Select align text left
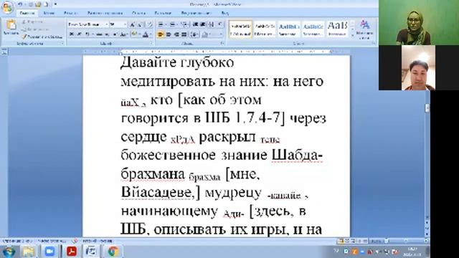The height and width of the screenshot is (258, 459). [x=161, y=34]
